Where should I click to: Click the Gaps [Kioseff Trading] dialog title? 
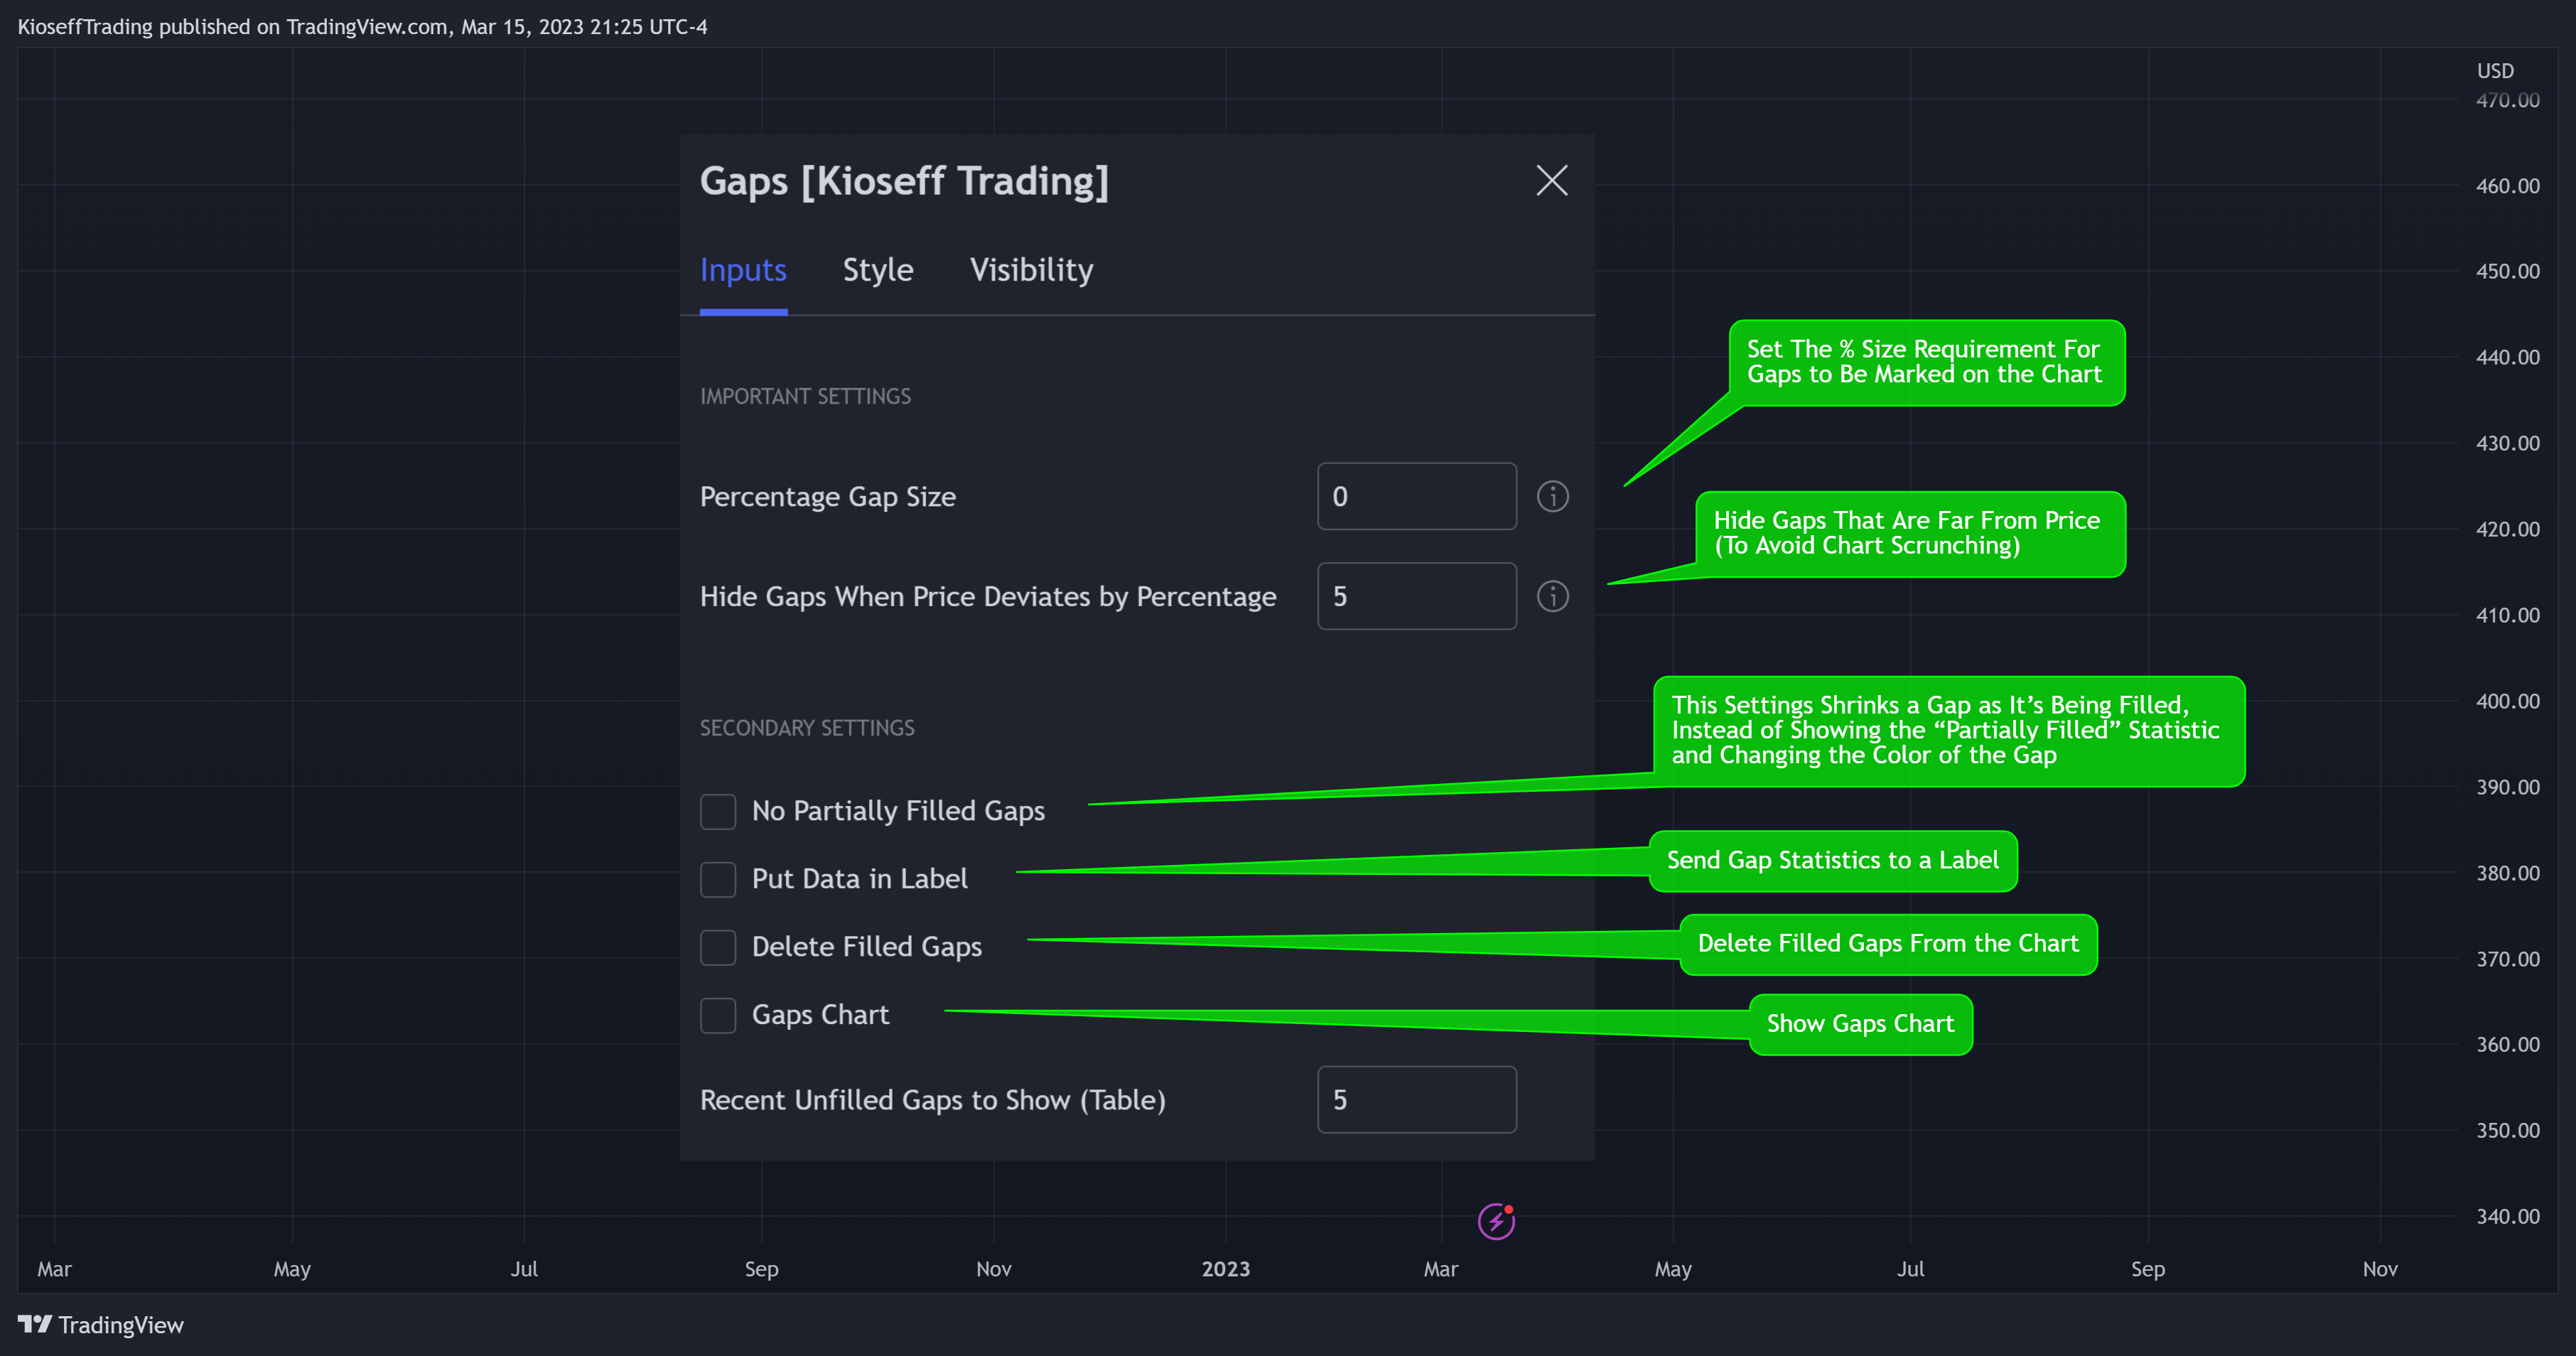pos(904,181)
